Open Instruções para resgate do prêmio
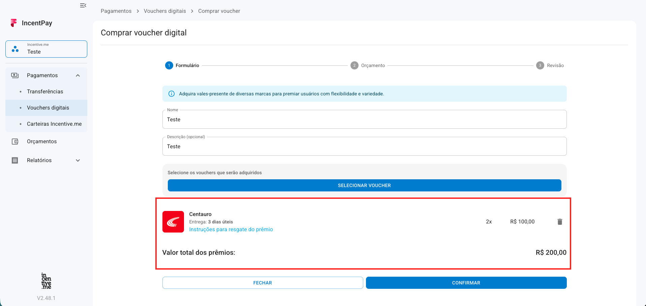Viewport: 646px width, 306px height. (x=231, y=229)
